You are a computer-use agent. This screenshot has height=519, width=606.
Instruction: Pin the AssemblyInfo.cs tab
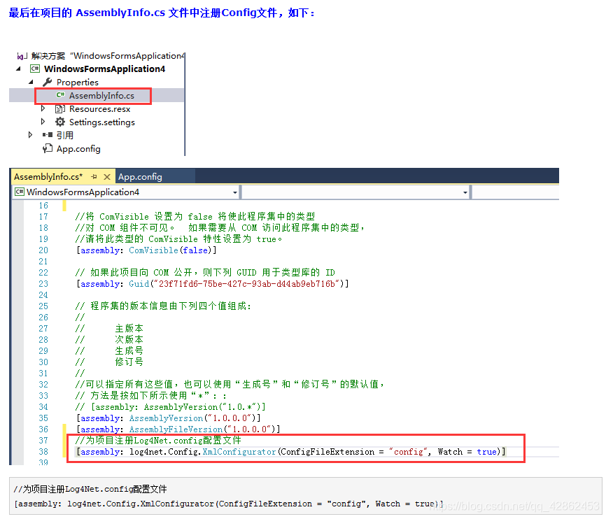click(94, 176)
